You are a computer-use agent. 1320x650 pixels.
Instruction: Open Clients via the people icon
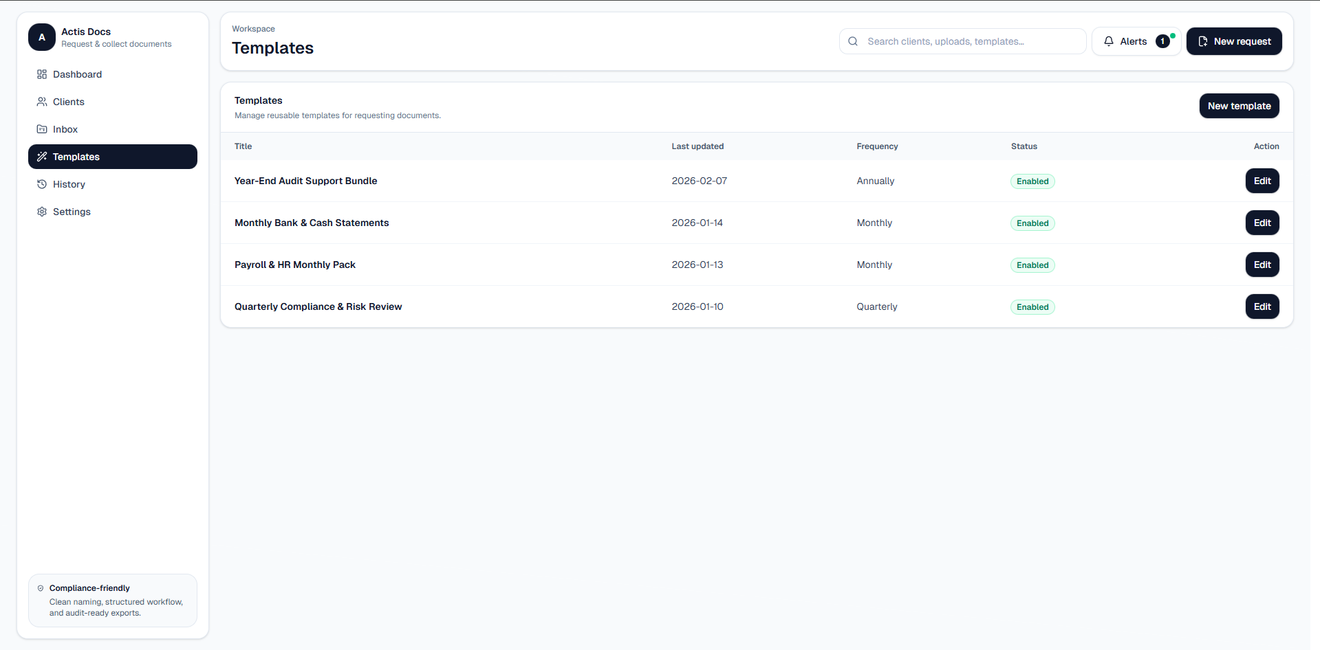[x=42, y=102]
